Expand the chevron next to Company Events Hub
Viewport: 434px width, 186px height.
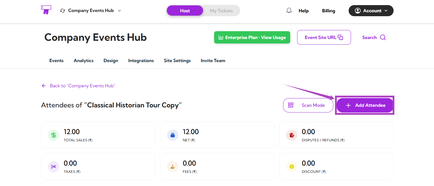pyautogui.click(x=119, y=10)
